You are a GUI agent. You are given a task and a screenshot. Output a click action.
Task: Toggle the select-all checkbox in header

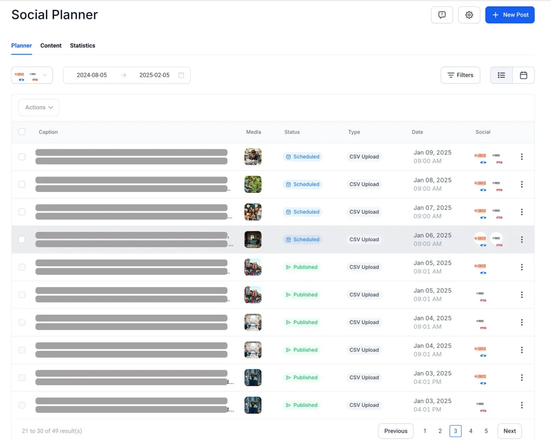(x=22, y=132)
